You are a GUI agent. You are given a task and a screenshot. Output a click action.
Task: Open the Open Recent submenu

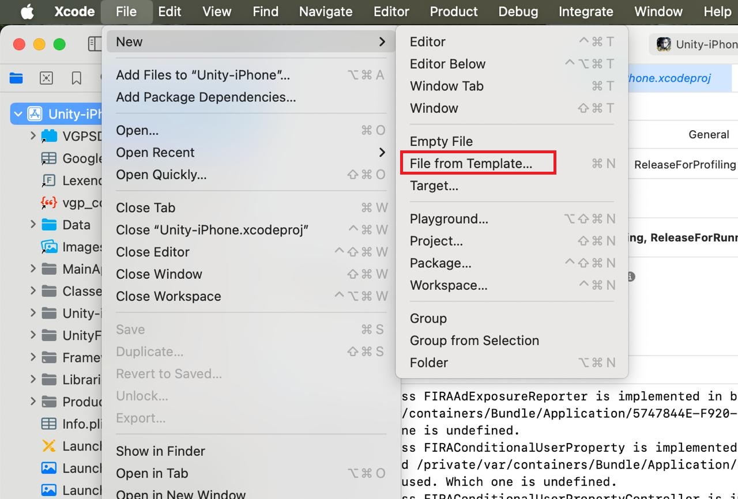coord(155,152)
